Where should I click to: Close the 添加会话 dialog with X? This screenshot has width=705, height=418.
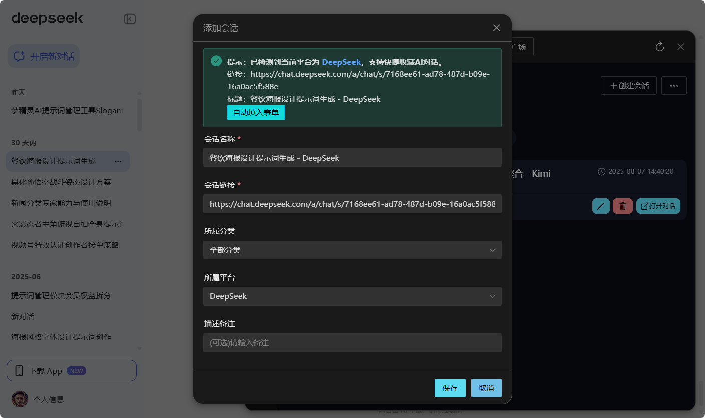pyautogui.click(x=497, y=28)
